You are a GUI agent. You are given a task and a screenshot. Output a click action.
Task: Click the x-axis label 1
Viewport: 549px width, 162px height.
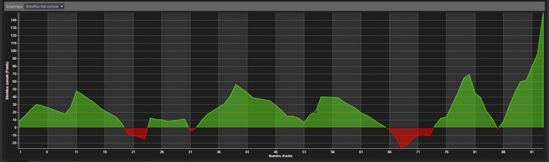point(20,152)
